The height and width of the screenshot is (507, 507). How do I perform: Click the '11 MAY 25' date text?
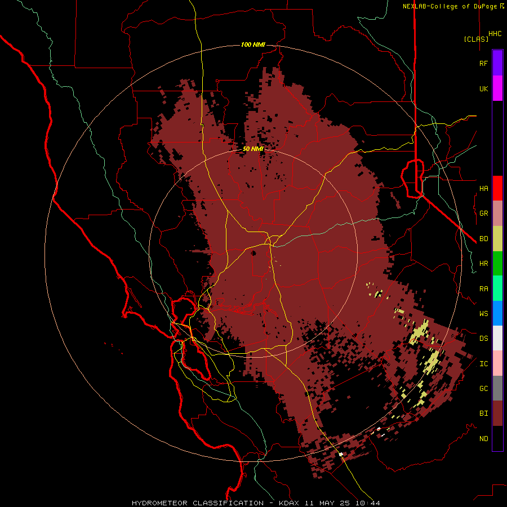coord(327,503)
